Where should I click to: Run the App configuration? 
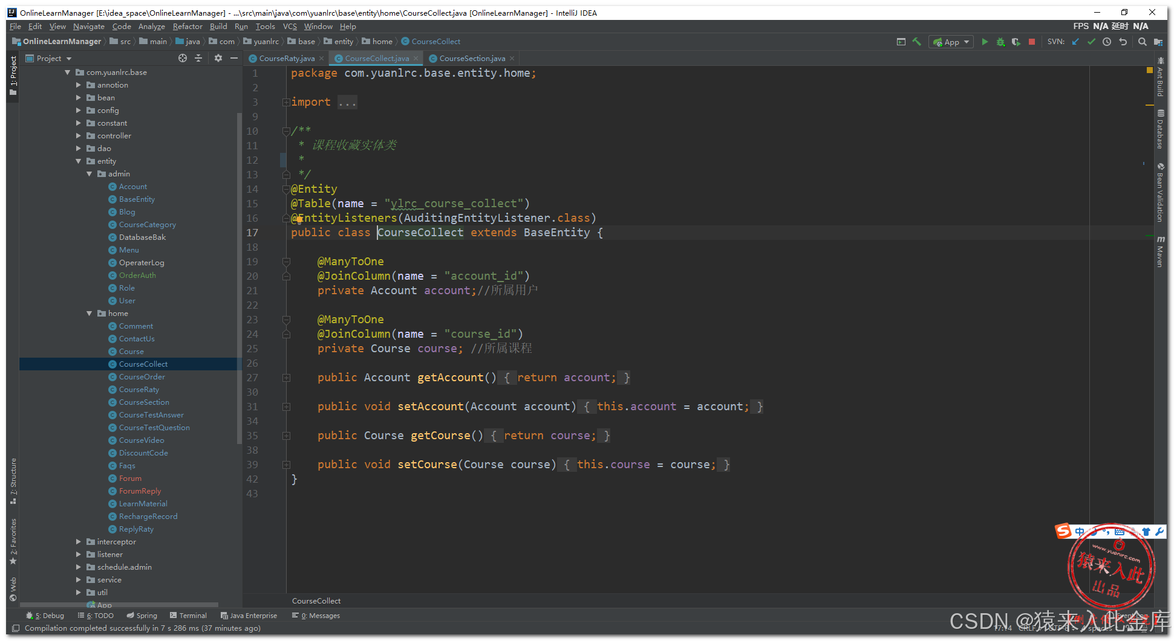coord(985,42)
